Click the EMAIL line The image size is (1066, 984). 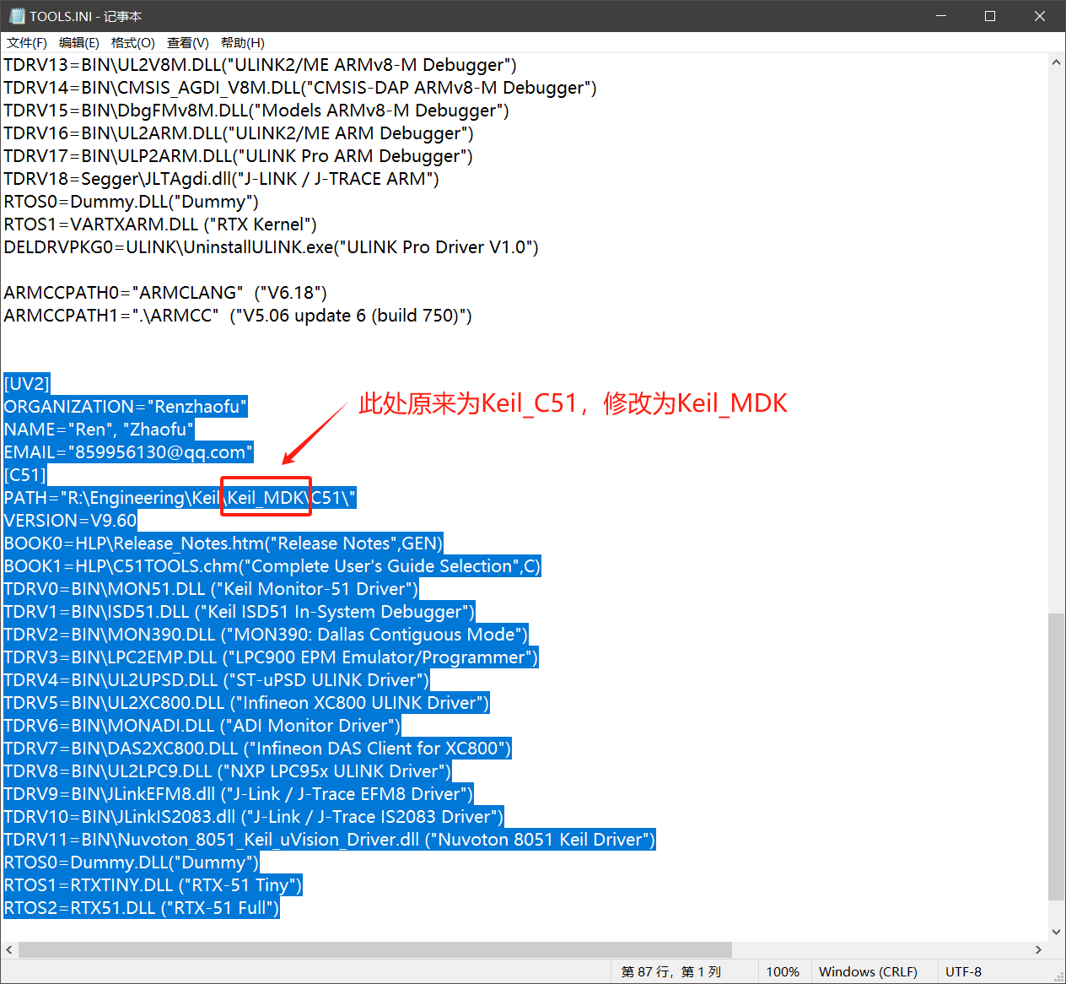pos(128,452)
